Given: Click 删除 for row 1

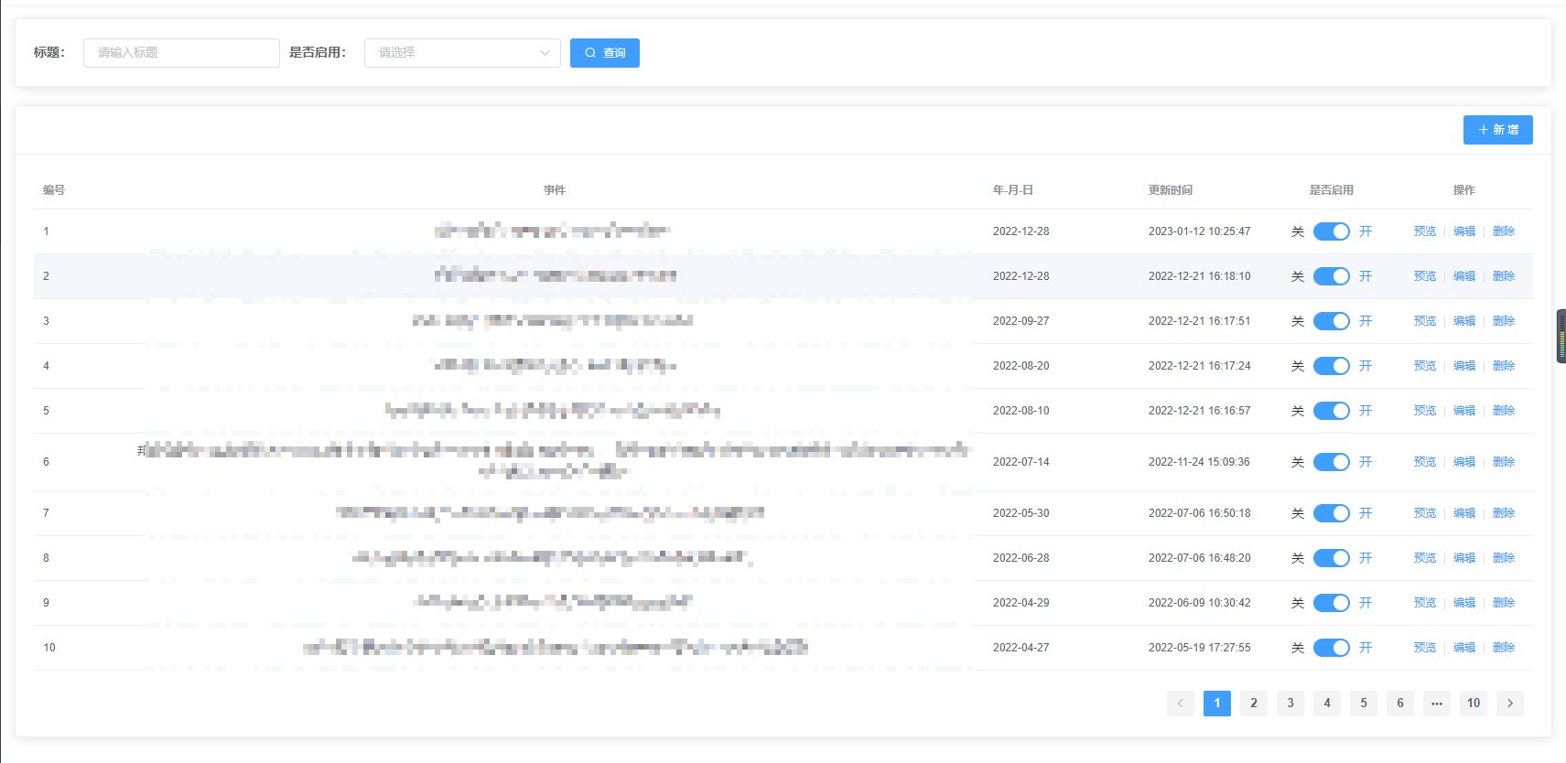Looking at the screenshot, I should pos(1504,231).
